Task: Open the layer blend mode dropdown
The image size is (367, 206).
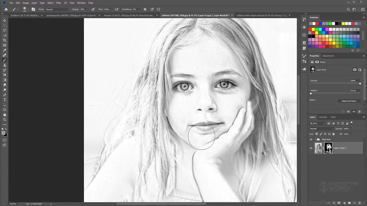Action: pyautogui.click(x=321, y=129)
